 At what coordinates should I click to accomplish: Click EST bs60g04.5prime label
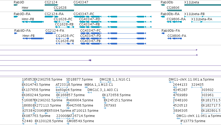pos(69,90)
